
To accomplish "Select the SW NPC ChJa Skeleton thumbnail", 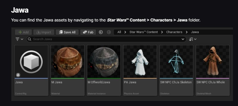I will [176, 62].
